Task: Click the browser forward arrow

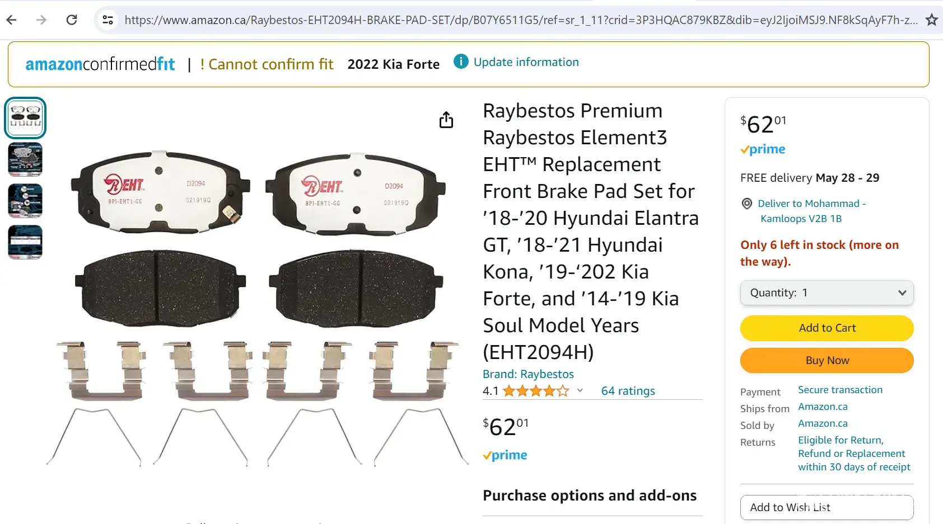Action: coord(41,20)
